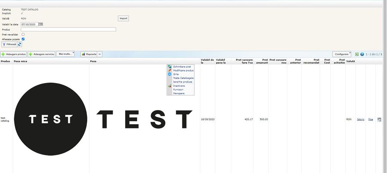Click the row action icon after Fisa
Viewport: 387px width, 173px height.
(379, 119)
